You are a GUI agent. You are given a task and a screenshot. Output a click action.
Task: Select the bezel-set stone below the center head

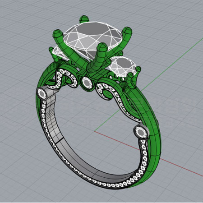pyautogui.click(x=87, y=82)
